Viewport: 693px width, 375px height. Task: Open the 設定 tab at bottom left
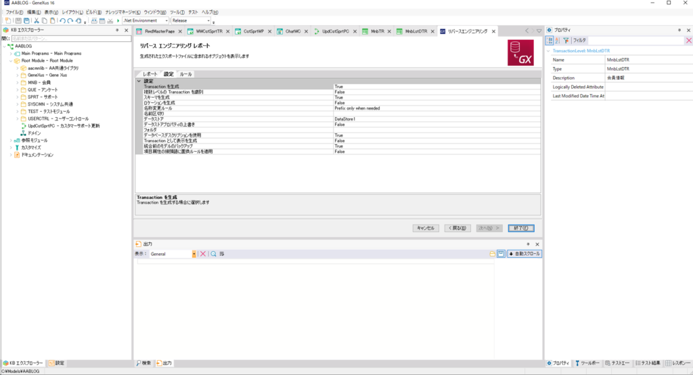click(x=57, y=363)
